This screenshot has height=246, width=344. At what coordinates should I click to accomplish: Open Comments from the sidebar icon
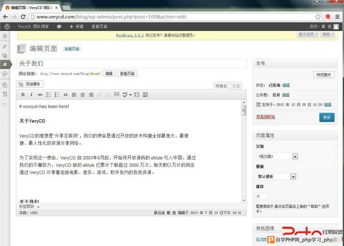tap(5, 74)
